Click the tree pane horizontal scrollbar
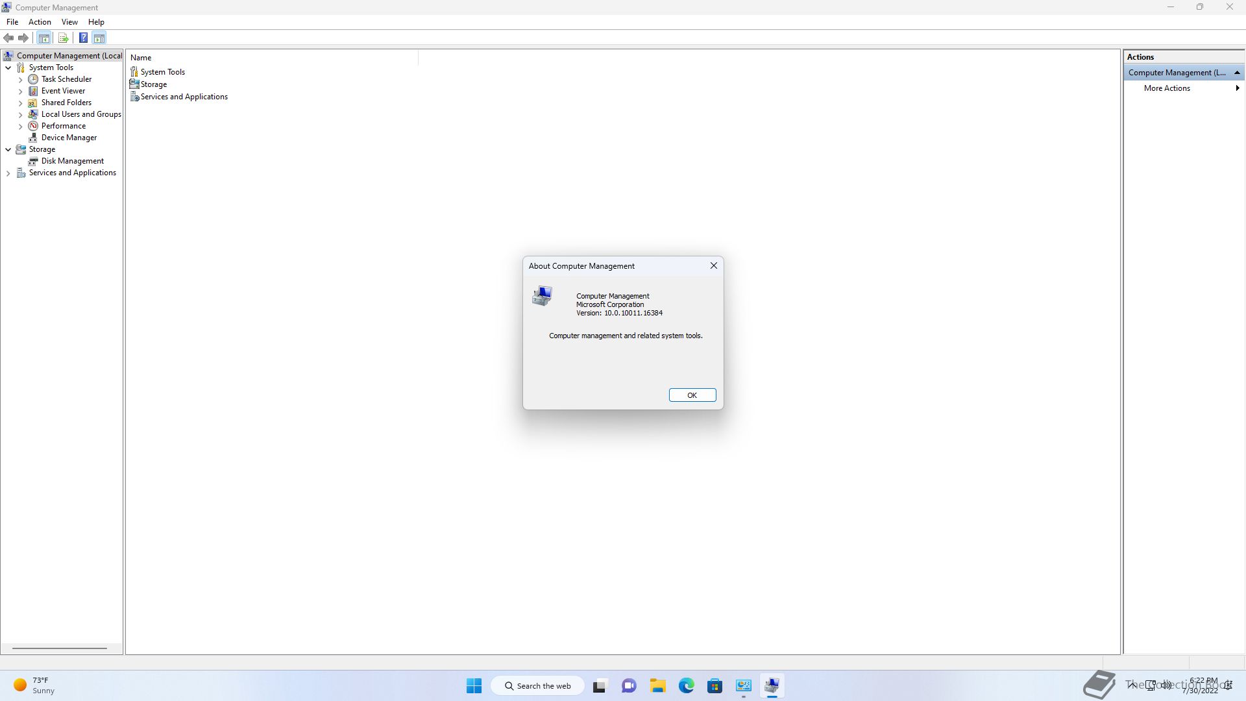Viewport: 1246px width, 701px height. [59, 648]
